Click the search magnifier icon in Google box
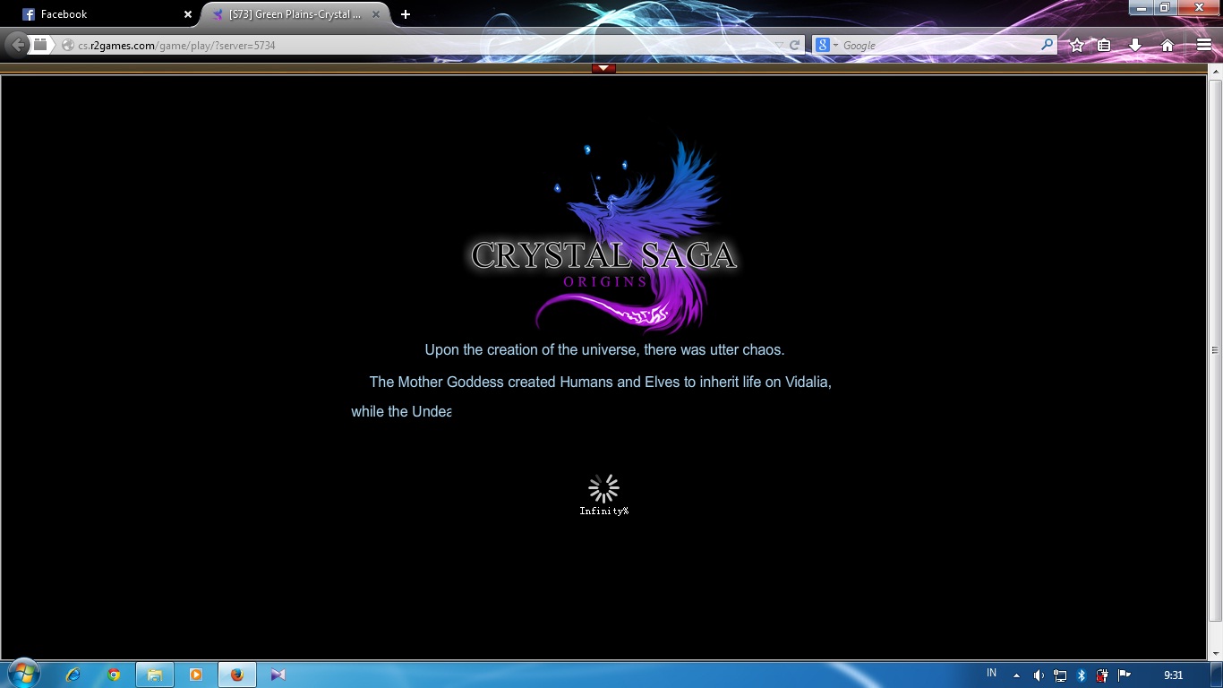 [x=1047, y=45]
